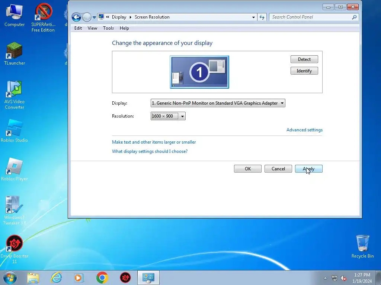The image size is (381, 285).
Task: Select the Driver Booster 11 desktop icon
Action: [15, 249]
